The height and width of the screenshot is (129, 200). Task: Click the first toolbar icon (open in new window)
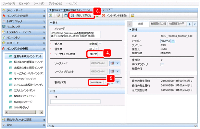[51, 16]
